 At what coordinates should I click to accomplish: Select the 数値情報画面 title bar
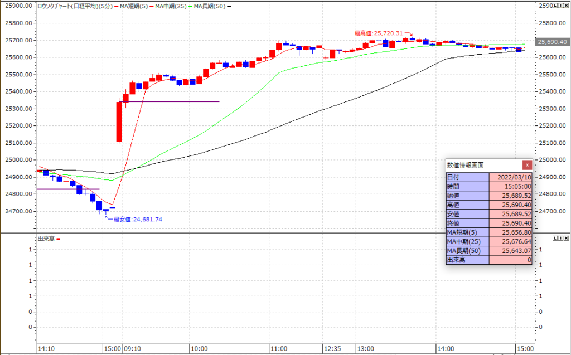(x=484, y=165)
